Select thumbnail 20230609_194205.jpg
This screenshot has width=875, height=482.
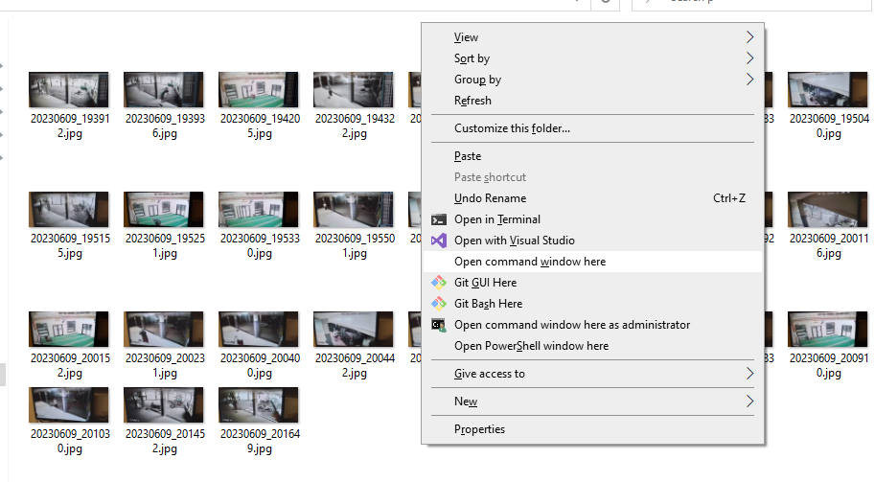coord(259,89)
